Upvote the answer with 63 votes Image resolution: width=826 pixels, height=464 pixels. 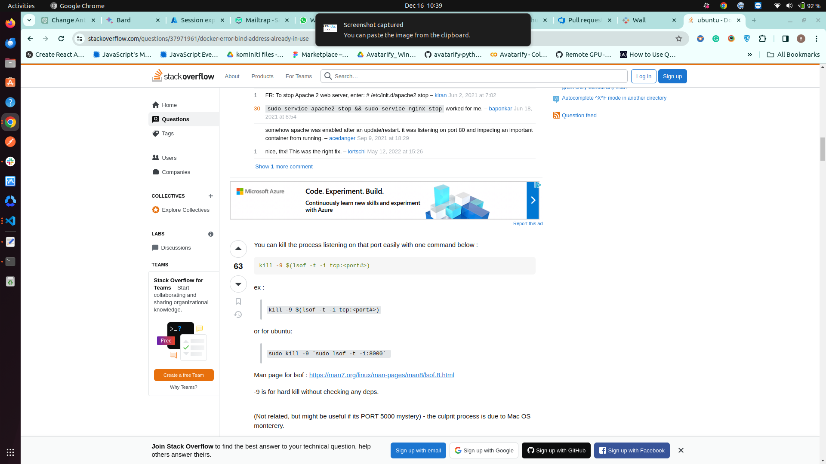click(x=238, y=249)
